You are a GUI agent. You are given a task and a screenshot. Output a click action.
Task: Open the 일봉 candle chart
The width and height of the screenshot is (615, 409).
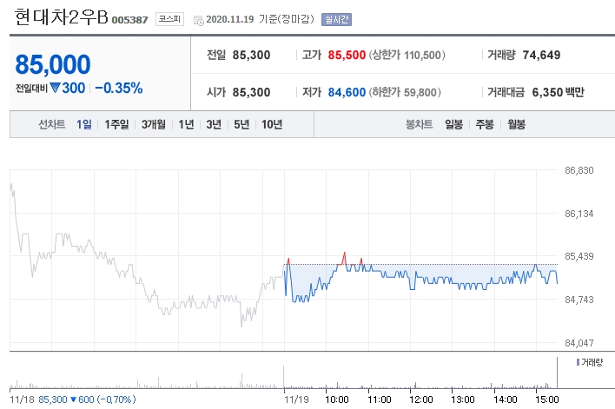(x=453, y=124)
